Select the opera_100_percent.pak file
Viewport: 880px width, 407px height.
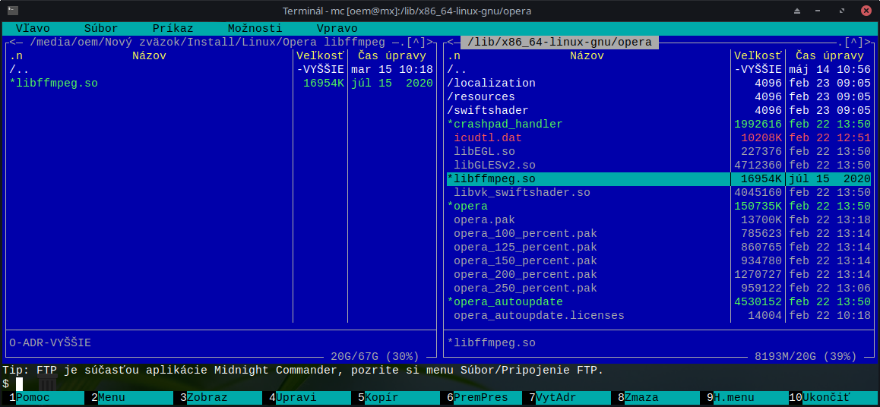(659, 233)
